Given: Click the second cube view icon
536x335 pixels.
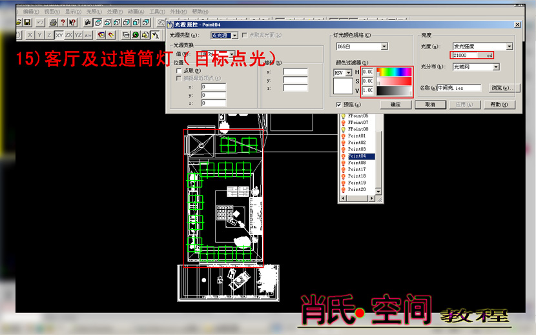Looking at the screenshot, I should pyautogui.click(x=108, y=23).
